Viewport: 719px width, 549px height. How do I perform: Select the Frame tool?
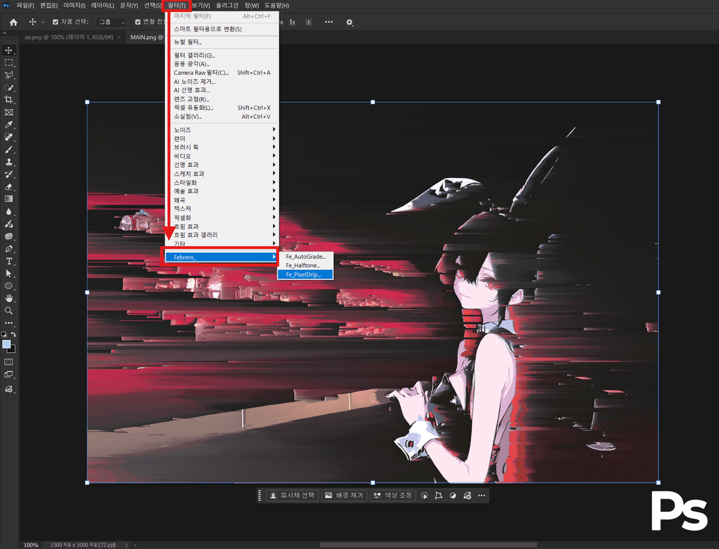click(x=9, y=112)
